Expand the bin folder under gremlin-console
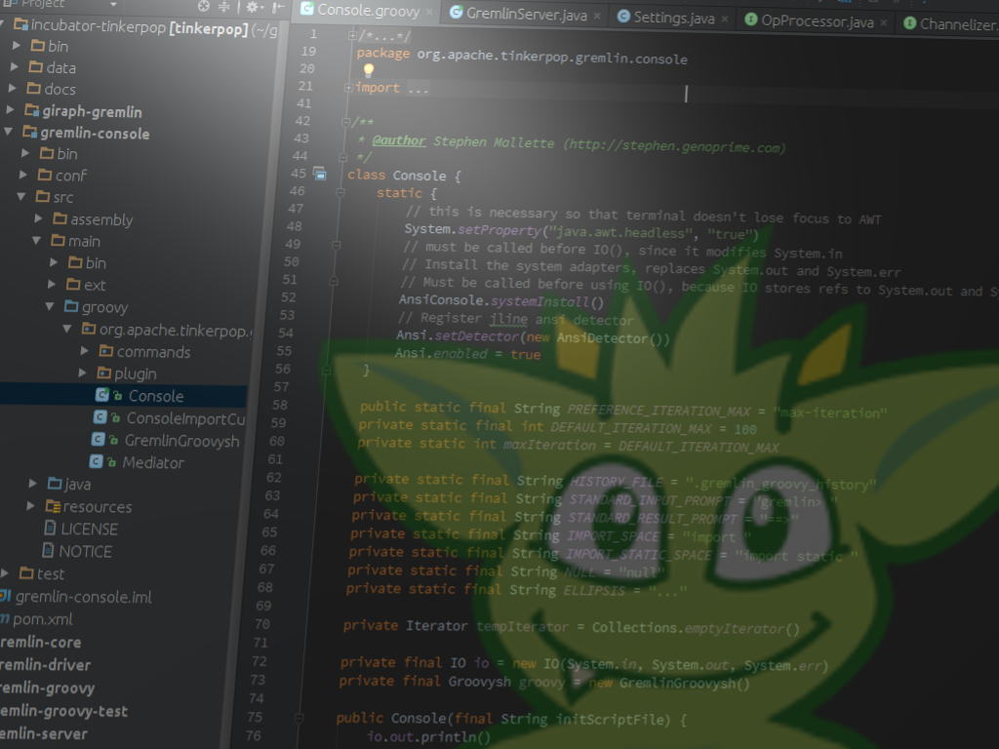This screenshot has height=749, width=999. [25, 153]
